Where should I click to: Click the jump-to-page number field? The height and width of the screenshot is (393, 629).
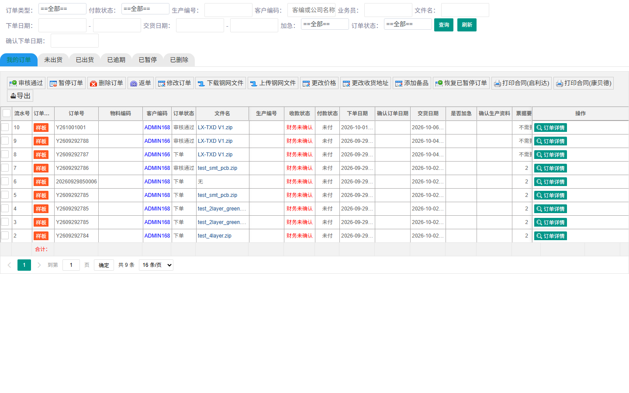71,265
